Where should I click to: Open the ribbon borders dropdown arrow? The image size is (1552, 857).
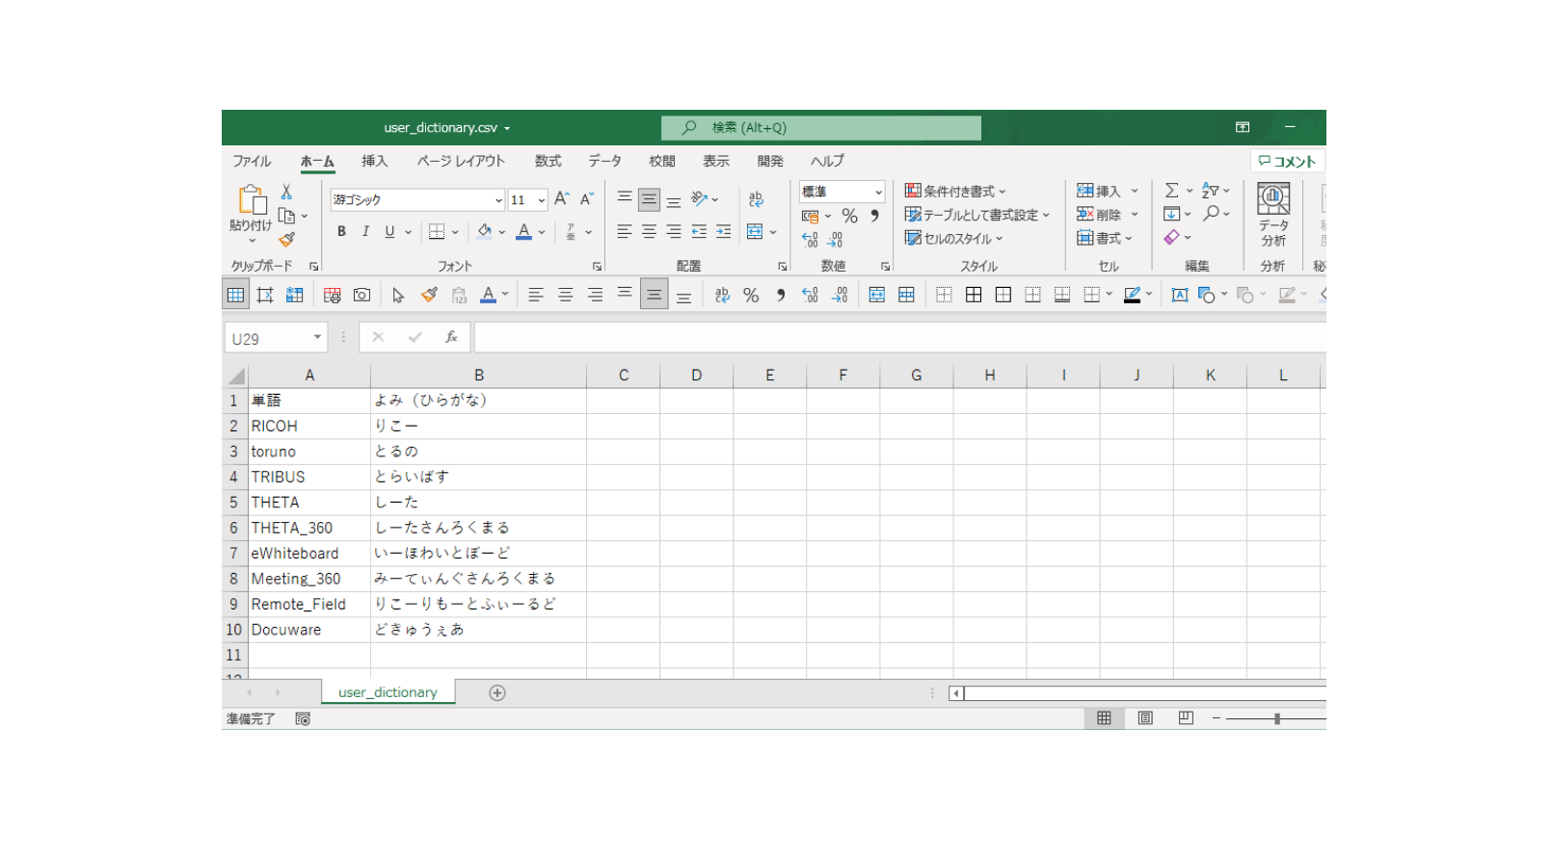(x=455, y=232)
